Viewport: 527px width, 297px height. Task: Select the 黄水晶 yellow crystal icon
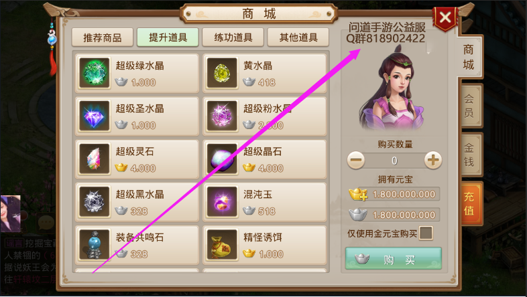tap(222, 73)
